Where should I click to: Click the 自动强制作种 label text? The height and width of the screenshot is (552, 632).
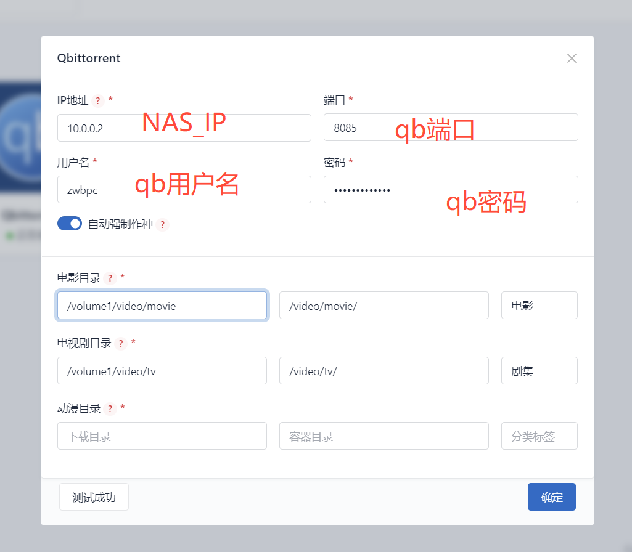pyautogui.click(x=120, y=224)
